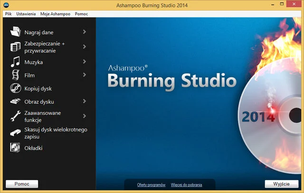Select the Zaawansowane funkcje label
This screenshot has height=193, width=304.
[x=43, y=116]
